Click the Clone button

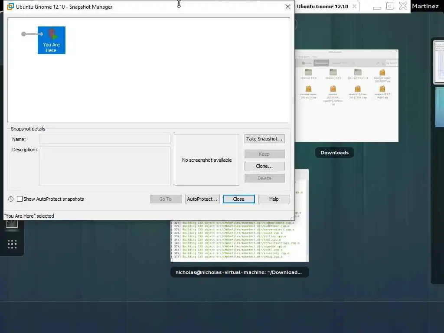(x=264, y=166)
